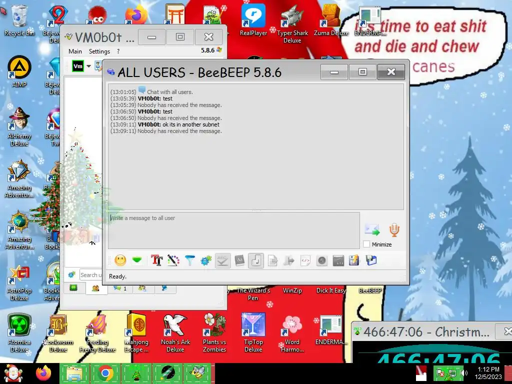
Task: Click the green down-arrow icon in chat toolbar
Action: coord(137,260)
